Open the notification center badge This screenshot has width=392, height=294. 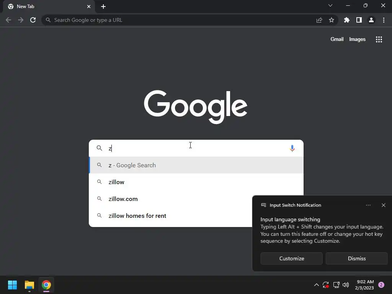tap(381, 285)
